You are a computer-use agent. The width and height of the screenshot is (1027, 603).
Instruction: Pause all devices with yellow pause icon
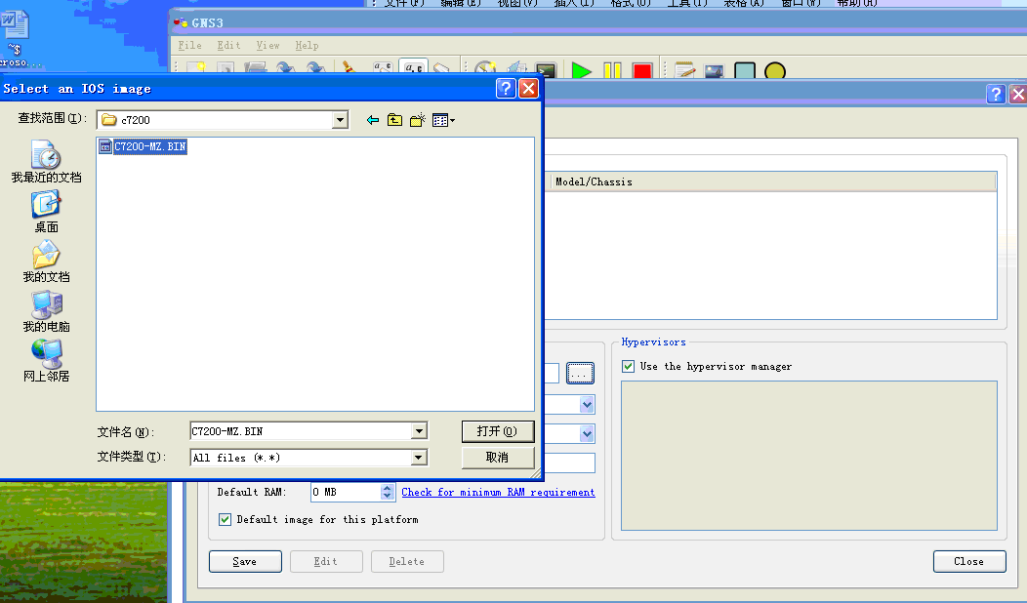click(x=612, y=69)
